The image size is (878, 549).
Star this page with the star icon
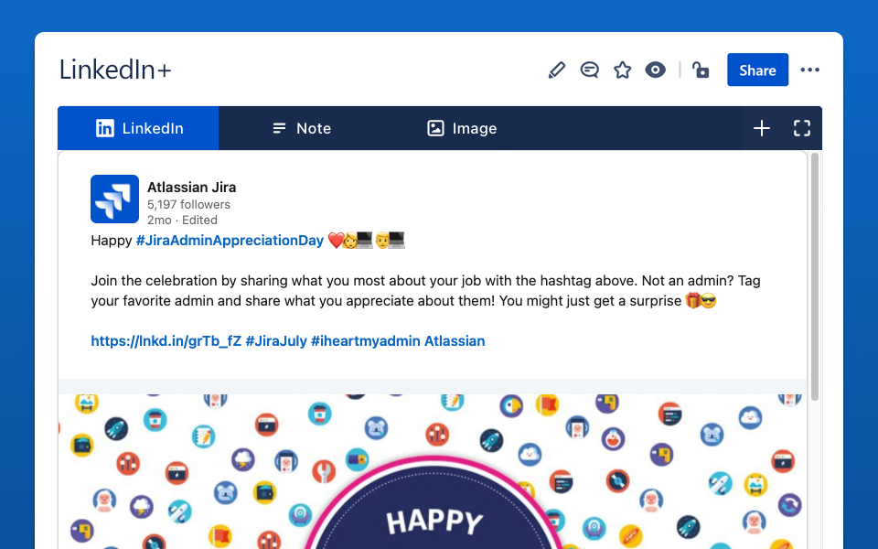[622, 70]
